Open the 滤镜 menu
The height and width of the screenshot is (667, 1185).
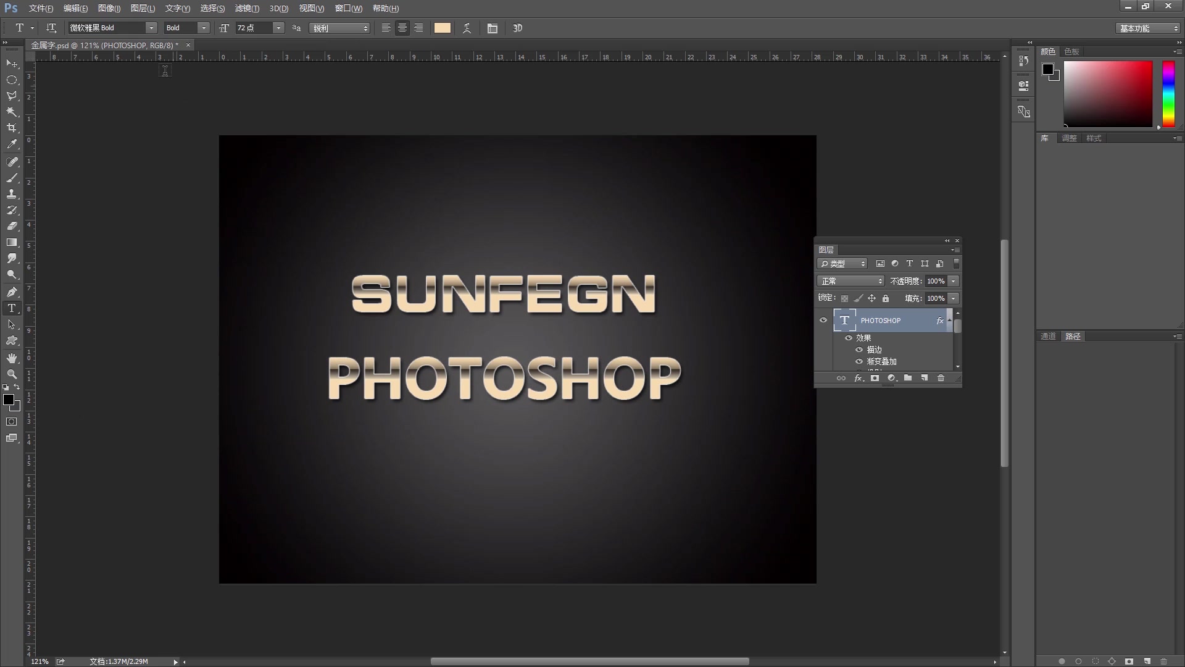[247, 9]
